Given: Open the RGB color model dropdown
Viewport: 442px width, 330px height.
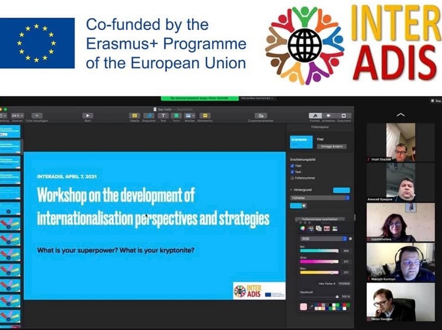Looking at the screenshot, I should (323, 239).
